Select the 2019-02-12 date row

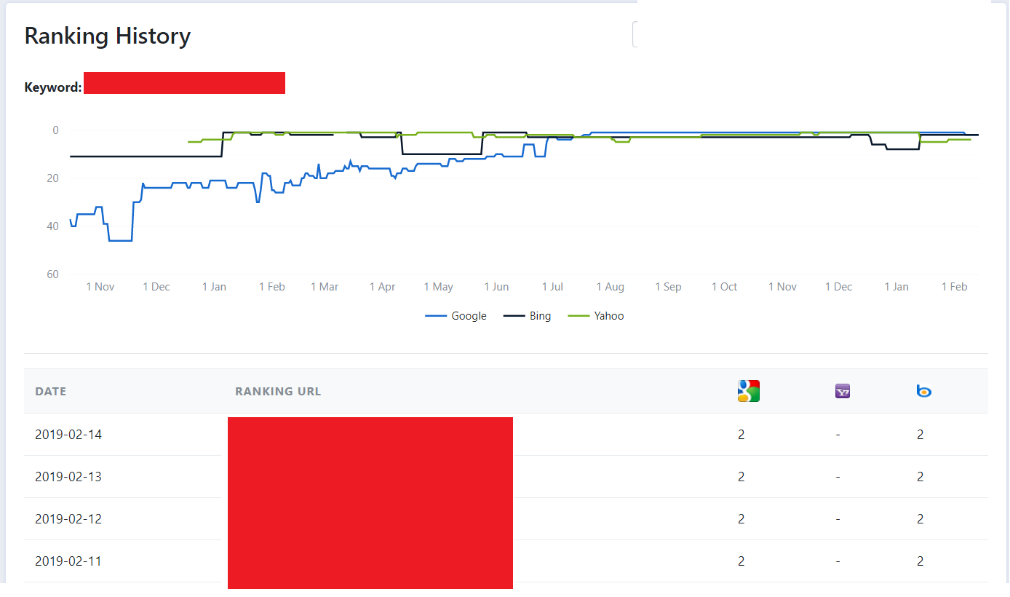point(506,519)
